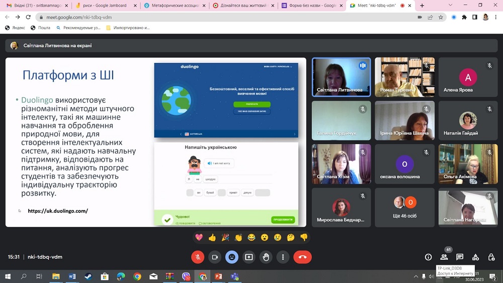
Task: Send the laughing face reaction
Action: 251,237
